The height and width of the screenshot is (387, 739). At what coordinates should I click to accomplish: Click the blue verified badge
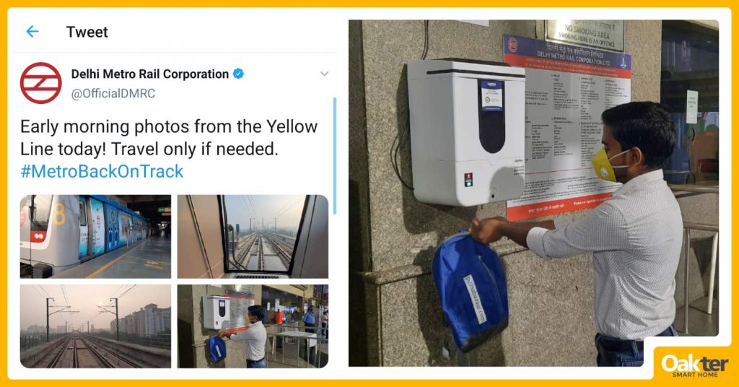click(238, 74)
